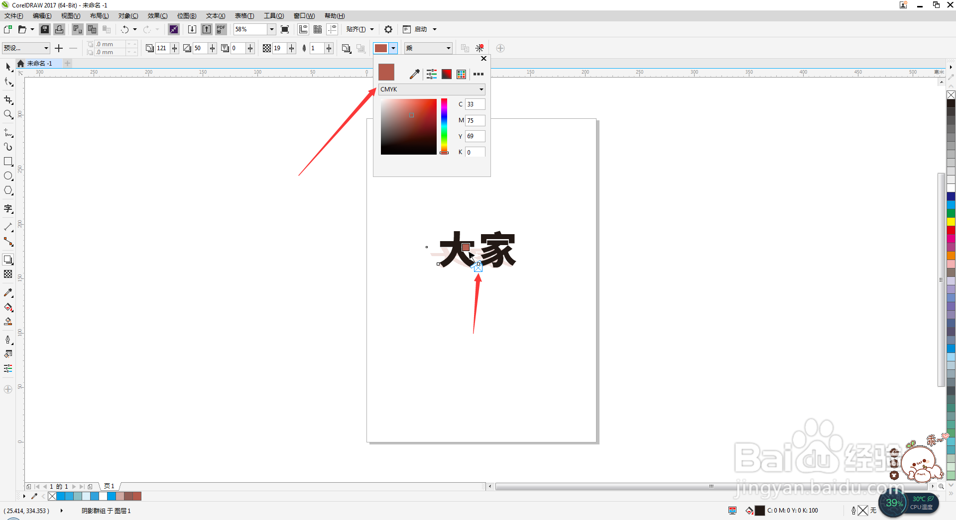This screenshot has width=956, height=520.
Task: Select the Zoom magnifier tool
Action: (x=8, y=114)
